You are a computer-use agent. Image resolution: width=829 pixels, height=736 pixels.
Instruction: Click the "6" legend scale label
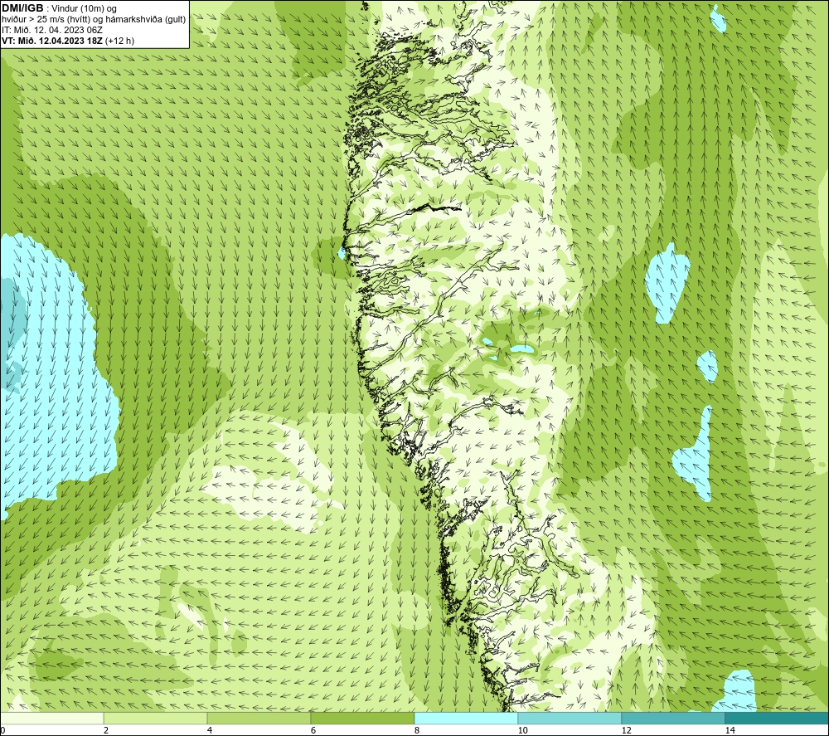313,730
